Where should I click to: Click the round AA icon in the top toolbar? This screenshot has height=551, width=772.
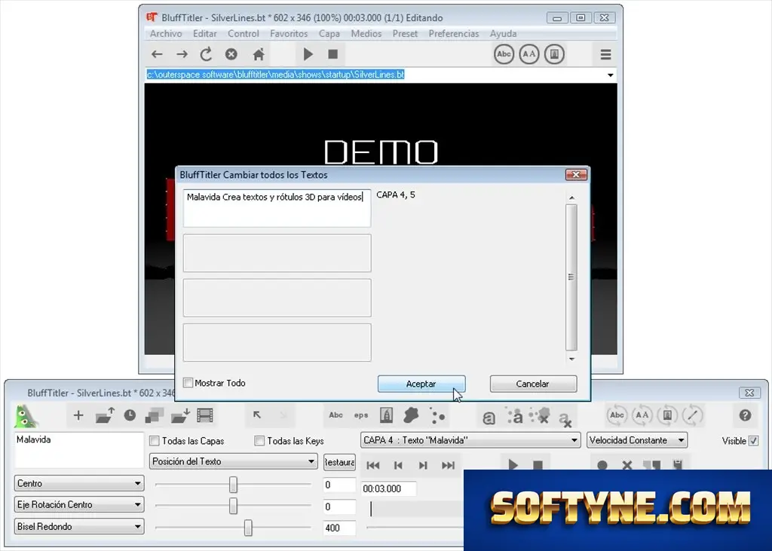click(529, 54)
